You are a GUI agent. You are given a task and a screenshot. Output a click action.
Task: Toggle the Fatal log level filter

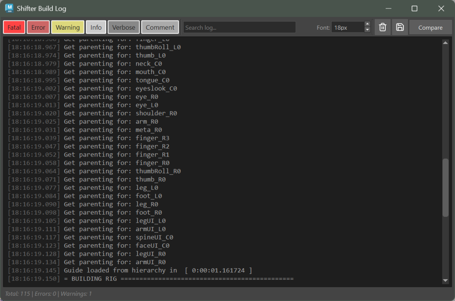click(14, 27)
